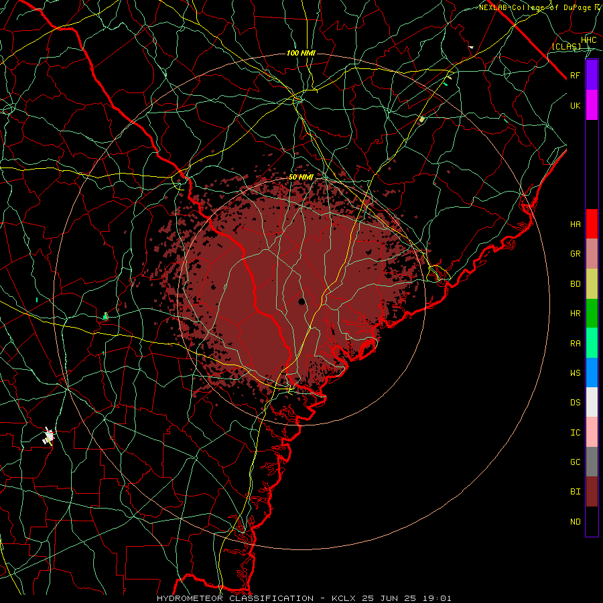Viewport: 603px width, 603px height.
Task: Click the ND legend label
Action: pyautogui.click(x=575, y=522)
